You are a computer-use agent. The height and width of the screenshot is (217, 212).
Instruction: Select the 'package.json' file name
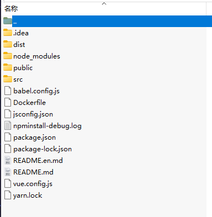pyautogui.click(x=34, y=137)
